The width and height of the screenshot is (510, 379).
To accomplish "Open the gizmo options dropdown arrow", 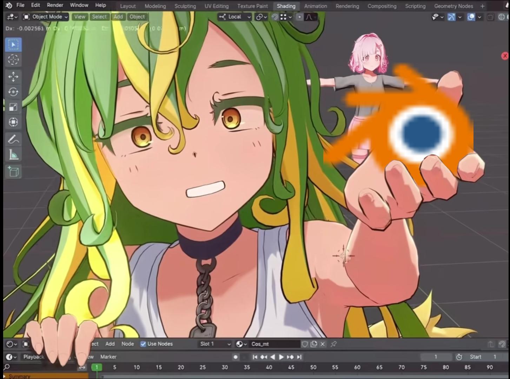I will pos(460,17).
